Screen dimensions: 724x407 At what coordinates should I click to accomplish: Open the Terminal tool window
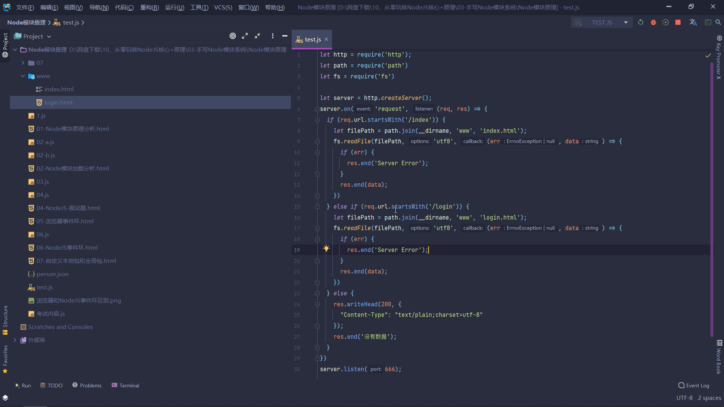(x=126, y=385)
